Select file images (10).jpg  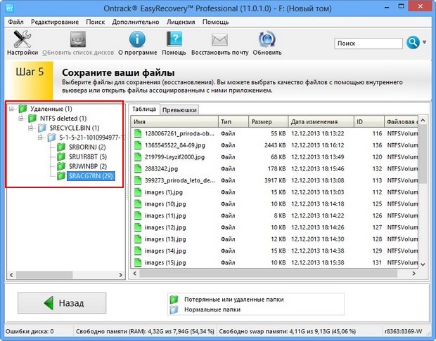click(165, 204)
